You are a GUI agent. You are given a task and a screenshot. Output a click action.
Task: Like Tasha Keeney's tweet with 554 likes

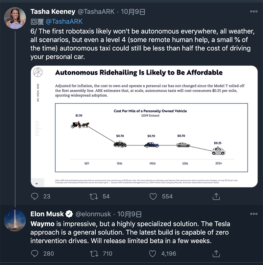(153, 196)
